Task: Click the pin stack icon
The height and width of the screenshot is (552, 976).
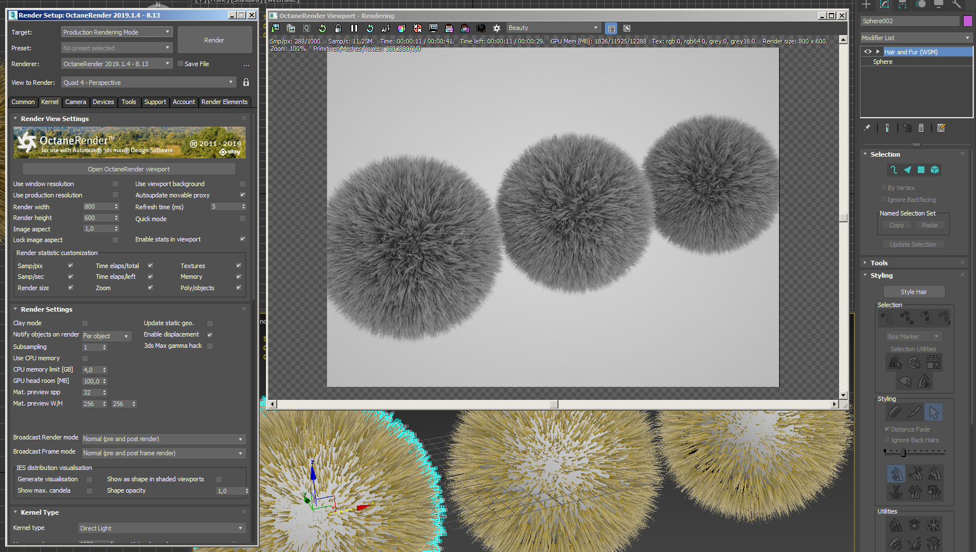Action: 867,128
